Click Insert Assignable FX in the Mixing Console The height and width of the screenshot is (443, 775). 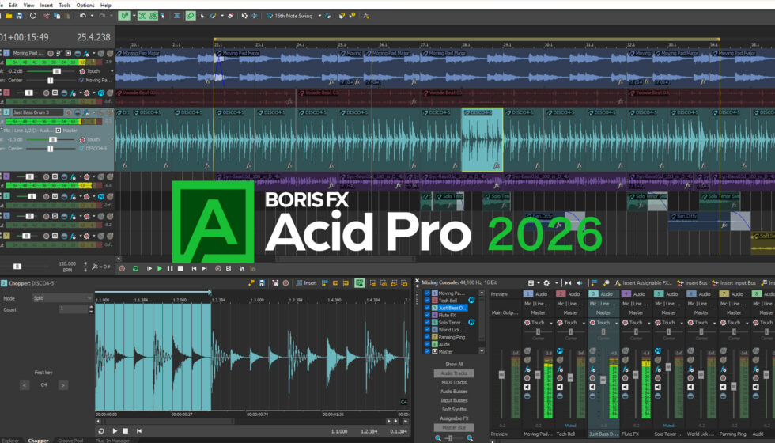tap(643, 283)
